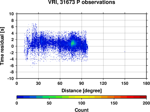Pick the green colorbar segment near 50

pyautogui.click(x=49, y=97)
